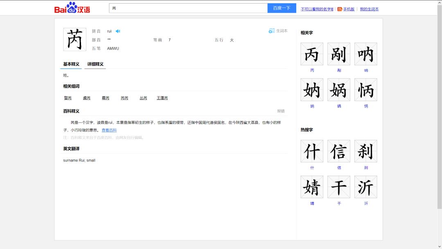Select the 基本释义 tab
442x249 pixels.
(x=71, y=64)
